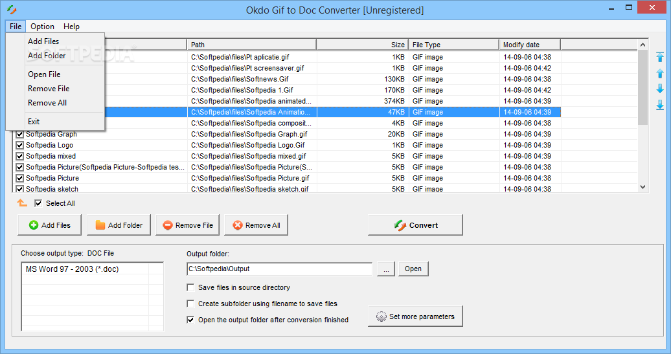Uncheck the Softpedia mixed file checkbox
This screenshot has width=671, height=354.
coord(19,157)
